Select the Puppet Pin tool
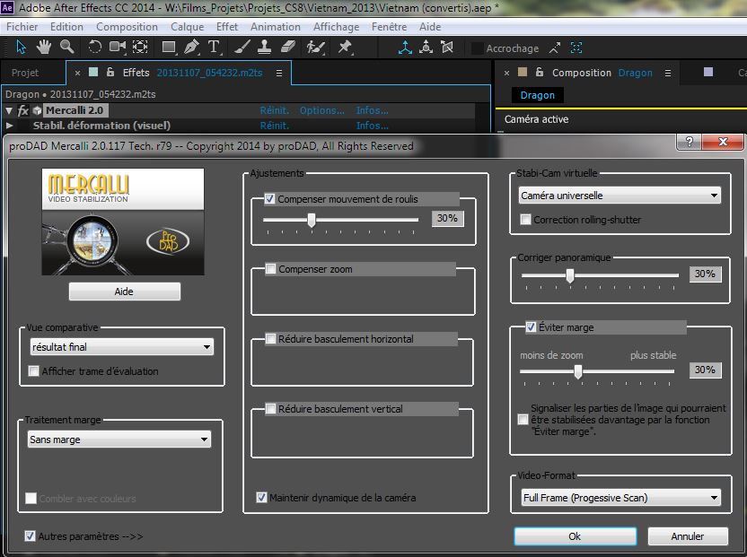The width and height of the screenshot is (747, 557). pyautogui.click(x=345, y=48)
